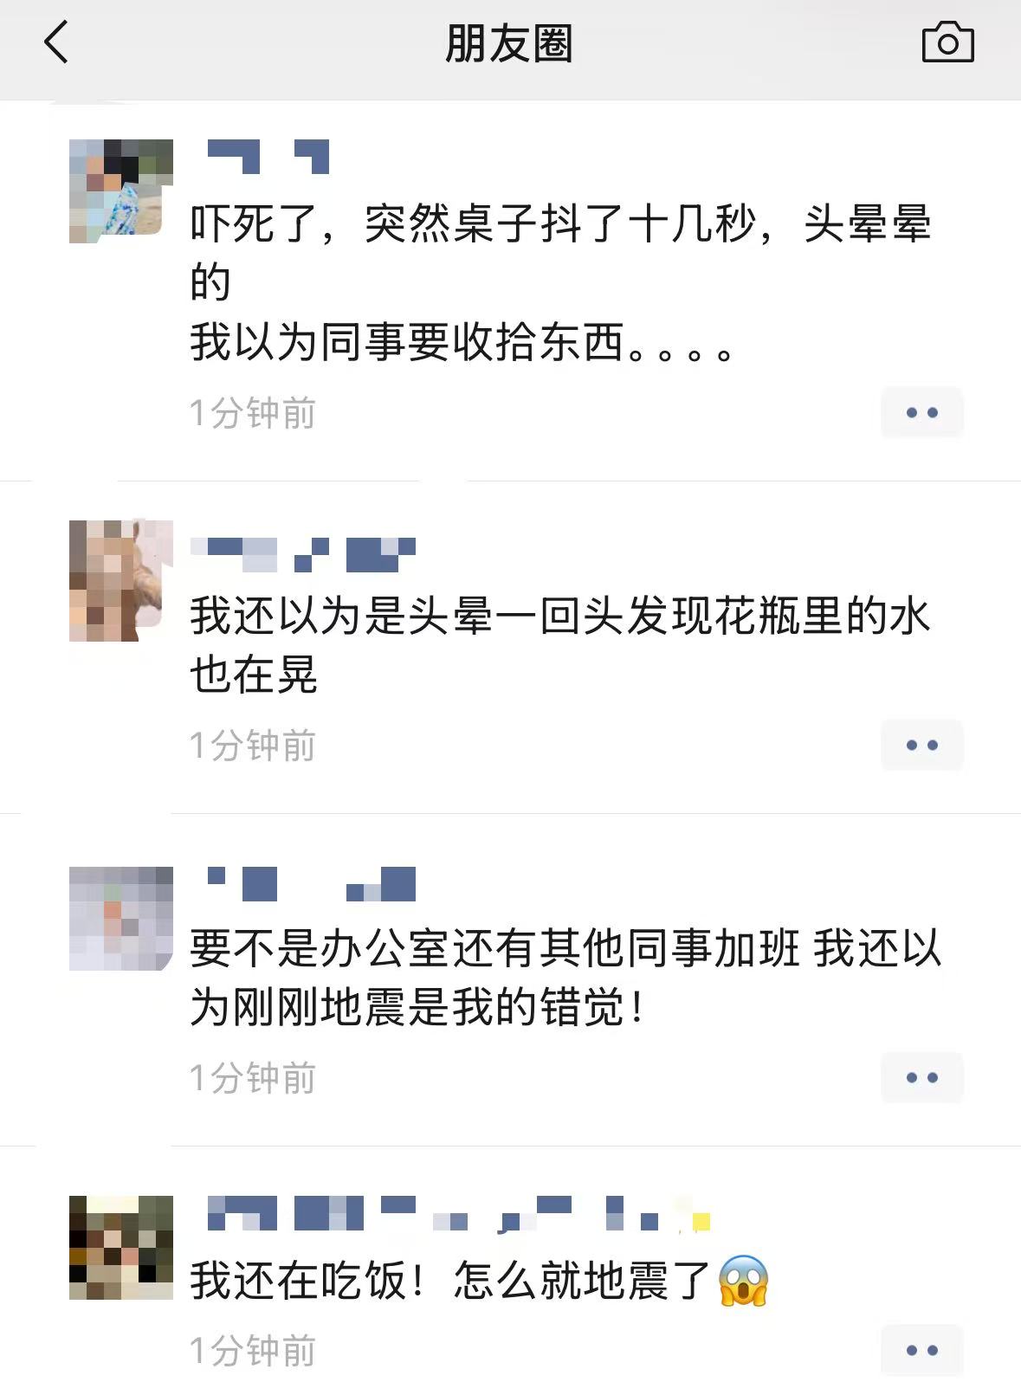This screenshot has width=1021, height=1395.
Task: Open the two-dot menu on the 桌子抖了 post
Action: 922,412
